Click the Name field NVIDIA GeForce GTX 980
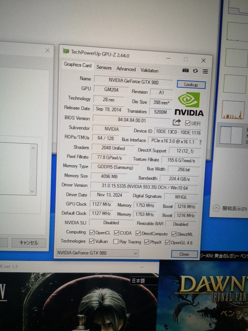 click(134, 81)
